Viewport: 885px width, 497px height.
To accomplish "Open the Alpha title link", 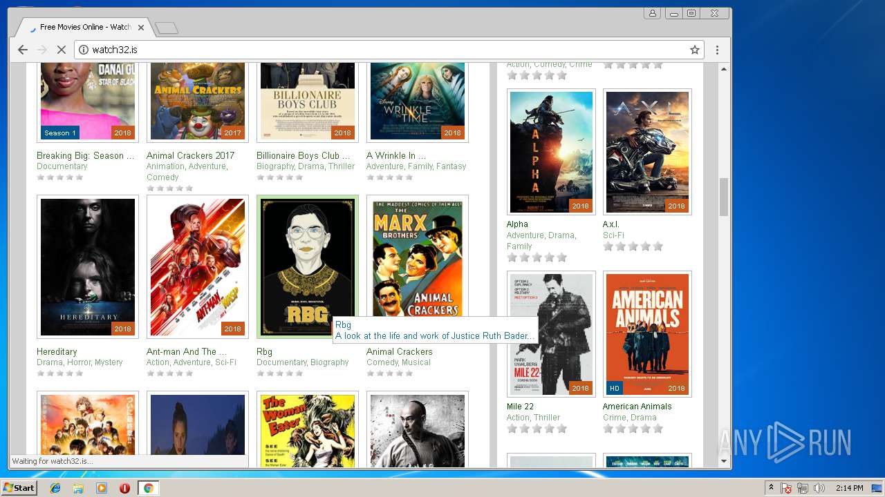I will coord(517,224).
